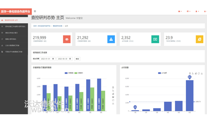Switch left chart to stacked mode
Viewport: 207px width, 131px height.
point(113,97)
